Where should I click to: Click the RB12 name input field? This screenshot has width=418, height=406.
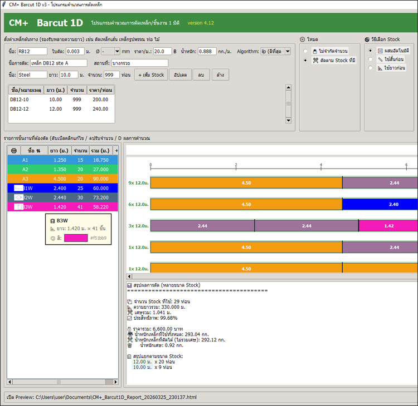click(32, 51)
